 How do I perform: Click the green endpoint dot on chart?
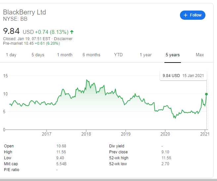(206, 94)
